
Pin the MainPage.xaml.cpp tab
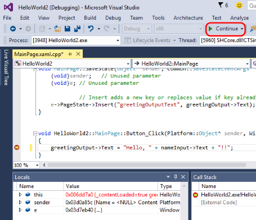click(x=70, y=54)
